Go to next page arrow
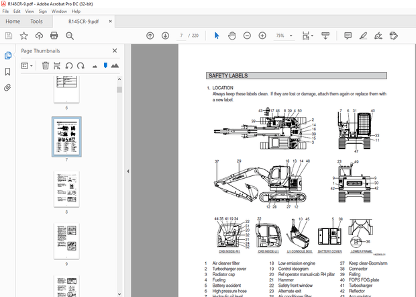 coord(165,36)
